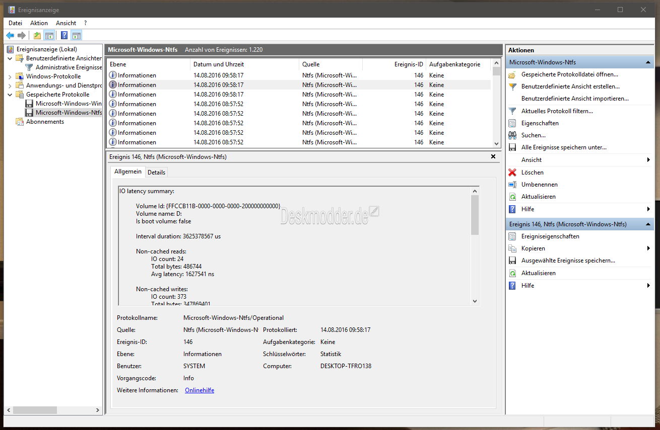
Task: Click the back arrow toolbar icon
Action: (x=10, y=35)
